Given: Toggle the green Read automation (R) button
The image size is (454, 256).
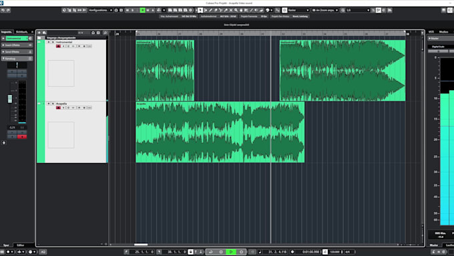Looking at the screenshot, I should tap(142, 10).
